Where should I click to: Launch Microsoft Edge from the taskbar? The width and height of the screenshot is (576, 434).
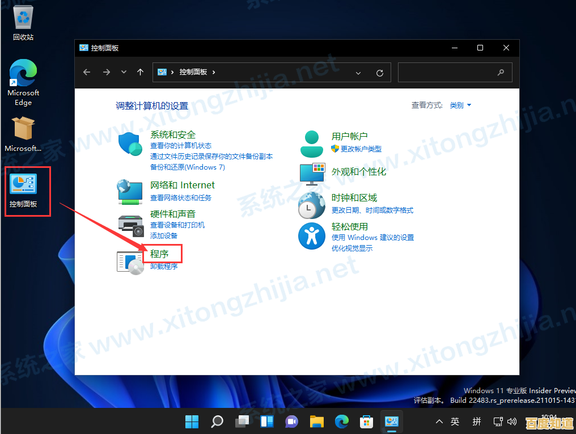(341, 422)
